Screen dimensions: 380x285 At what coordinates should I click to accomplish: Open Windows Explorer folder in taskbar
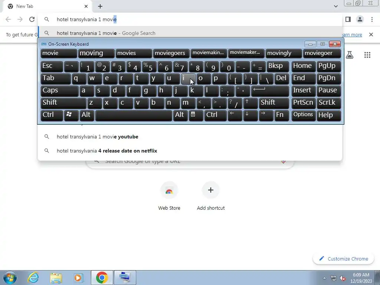point(56,278)
